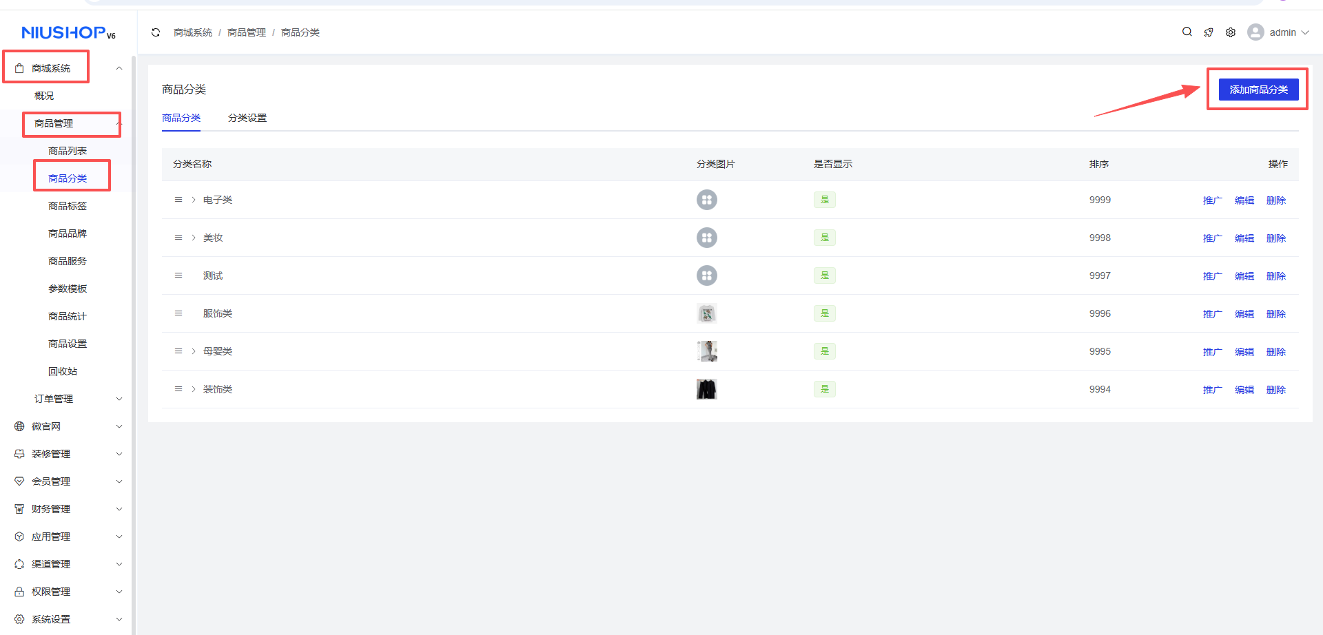Screen dimensions: 1323x635
Task: Expand the 装饰类 category row
Action: (x=194, y=389)
